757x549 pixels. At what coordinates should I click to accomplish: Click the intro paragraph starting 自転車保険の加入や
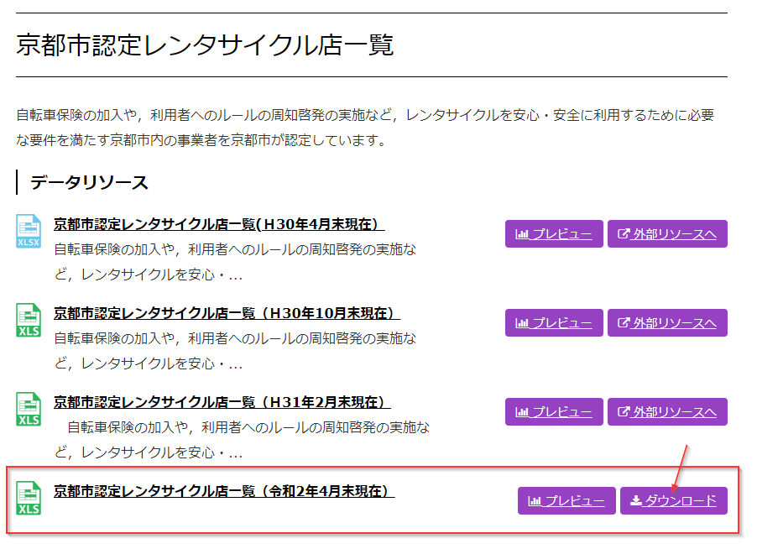click(x=365, y=128)
